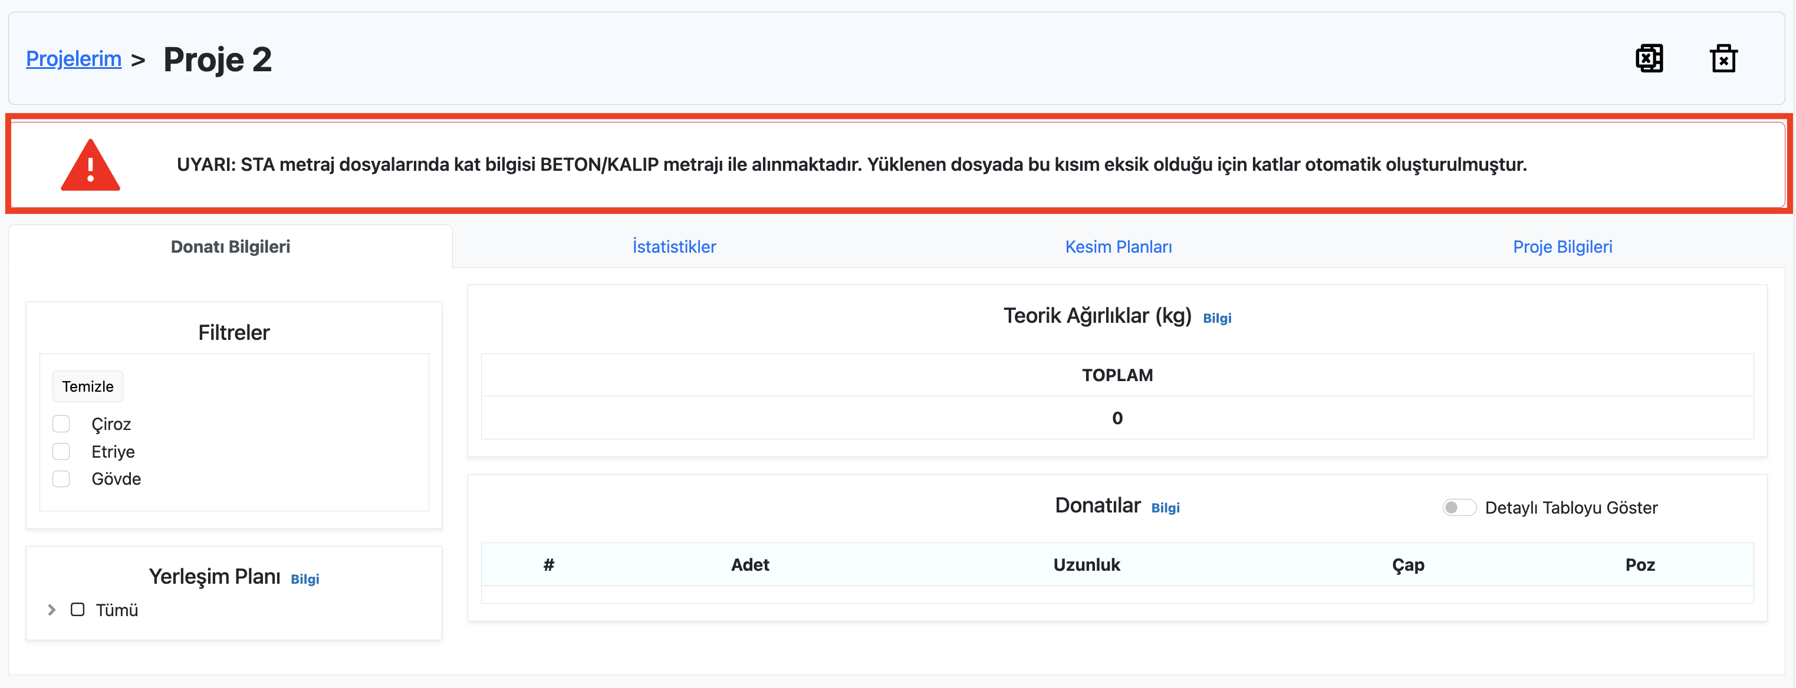The width and height of the screenshot is (1796, 688).
Task: Switch to Kesim Planları tab
Action: (x=1117, y=246)
